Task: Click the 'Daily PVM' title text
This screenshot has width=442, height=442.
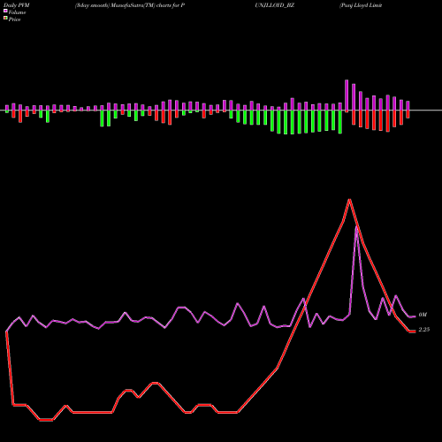Action: click(17, 5)
